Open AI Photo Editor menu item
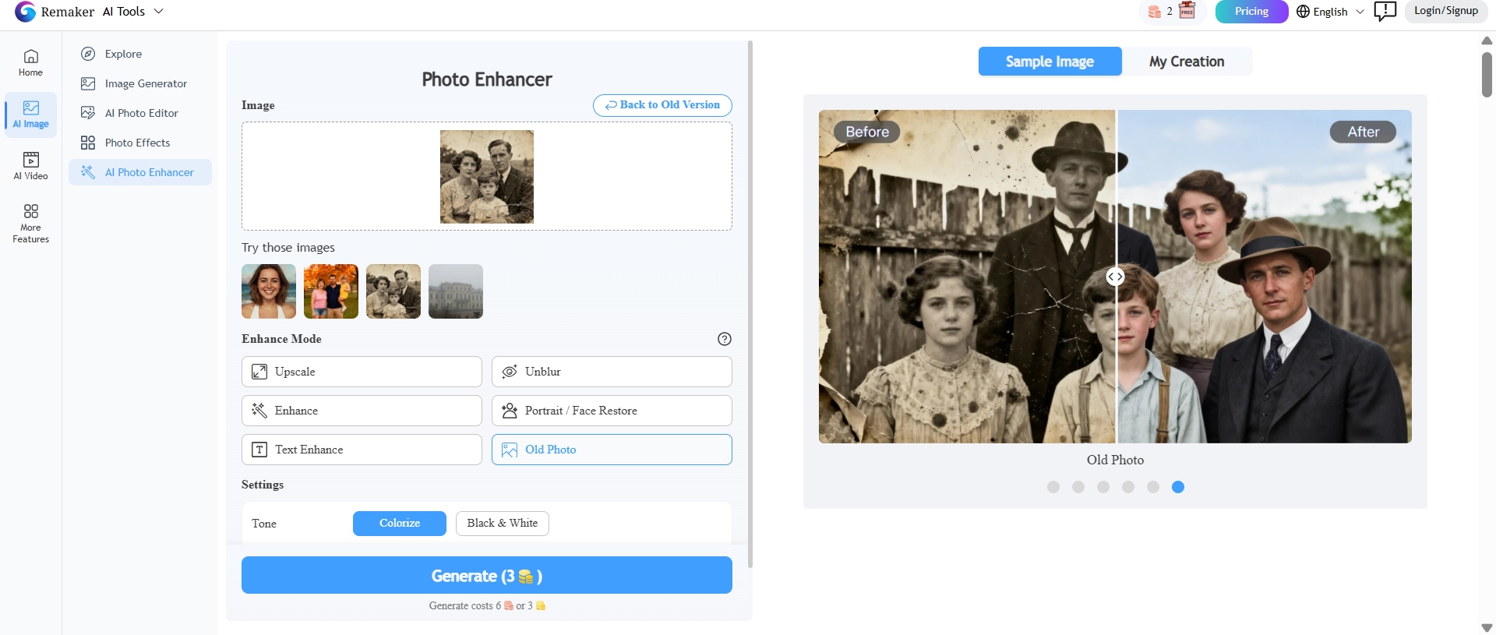The height and width of the screenshot is (635, 1496). pos(140,113)
